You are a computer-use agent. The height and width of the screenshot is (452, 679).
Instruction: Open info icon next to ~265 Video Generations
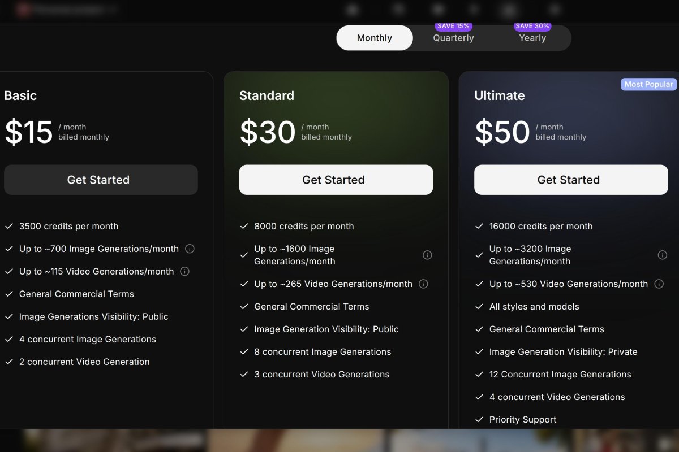pos(423,284)
